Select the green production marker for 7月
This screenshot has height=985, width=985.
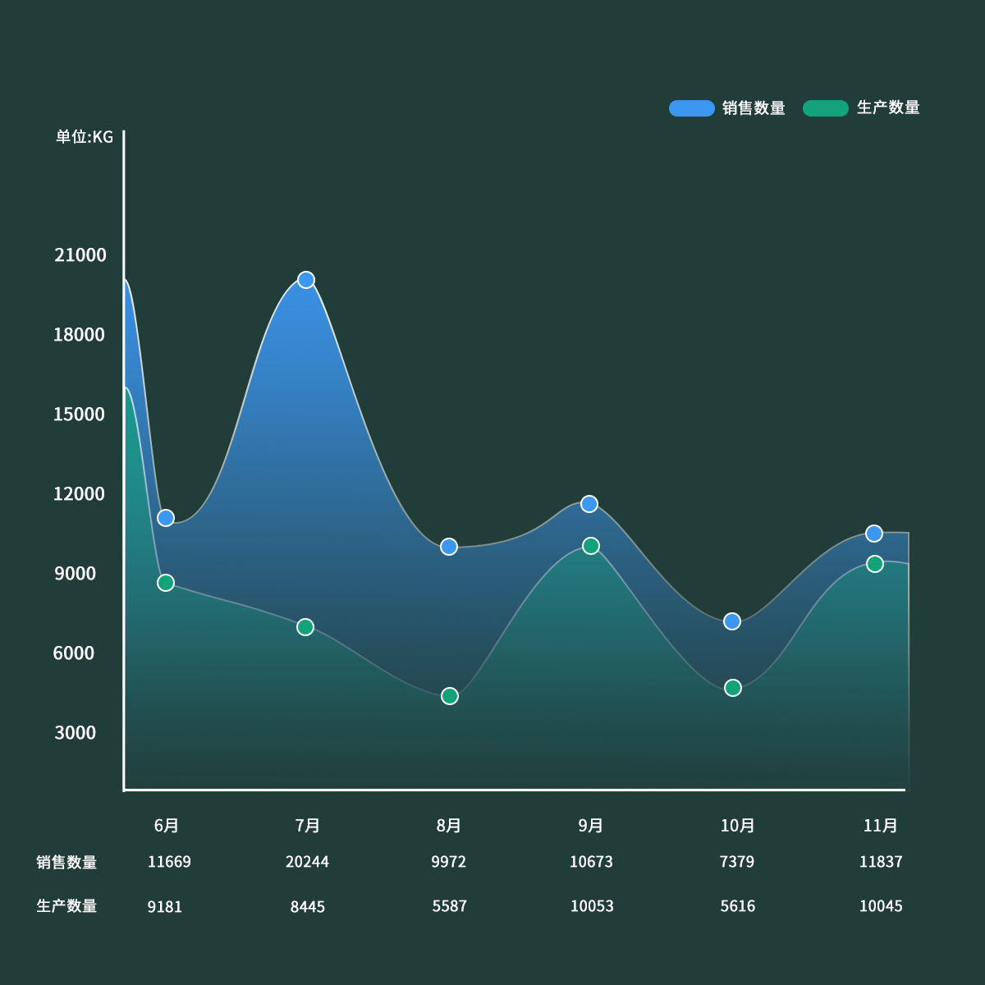pos(305,627)
